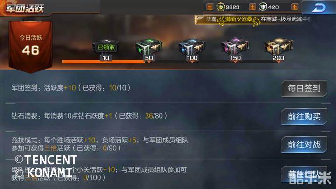
Task: Click the 前往组队 go-to-team button
Action: 304,175
